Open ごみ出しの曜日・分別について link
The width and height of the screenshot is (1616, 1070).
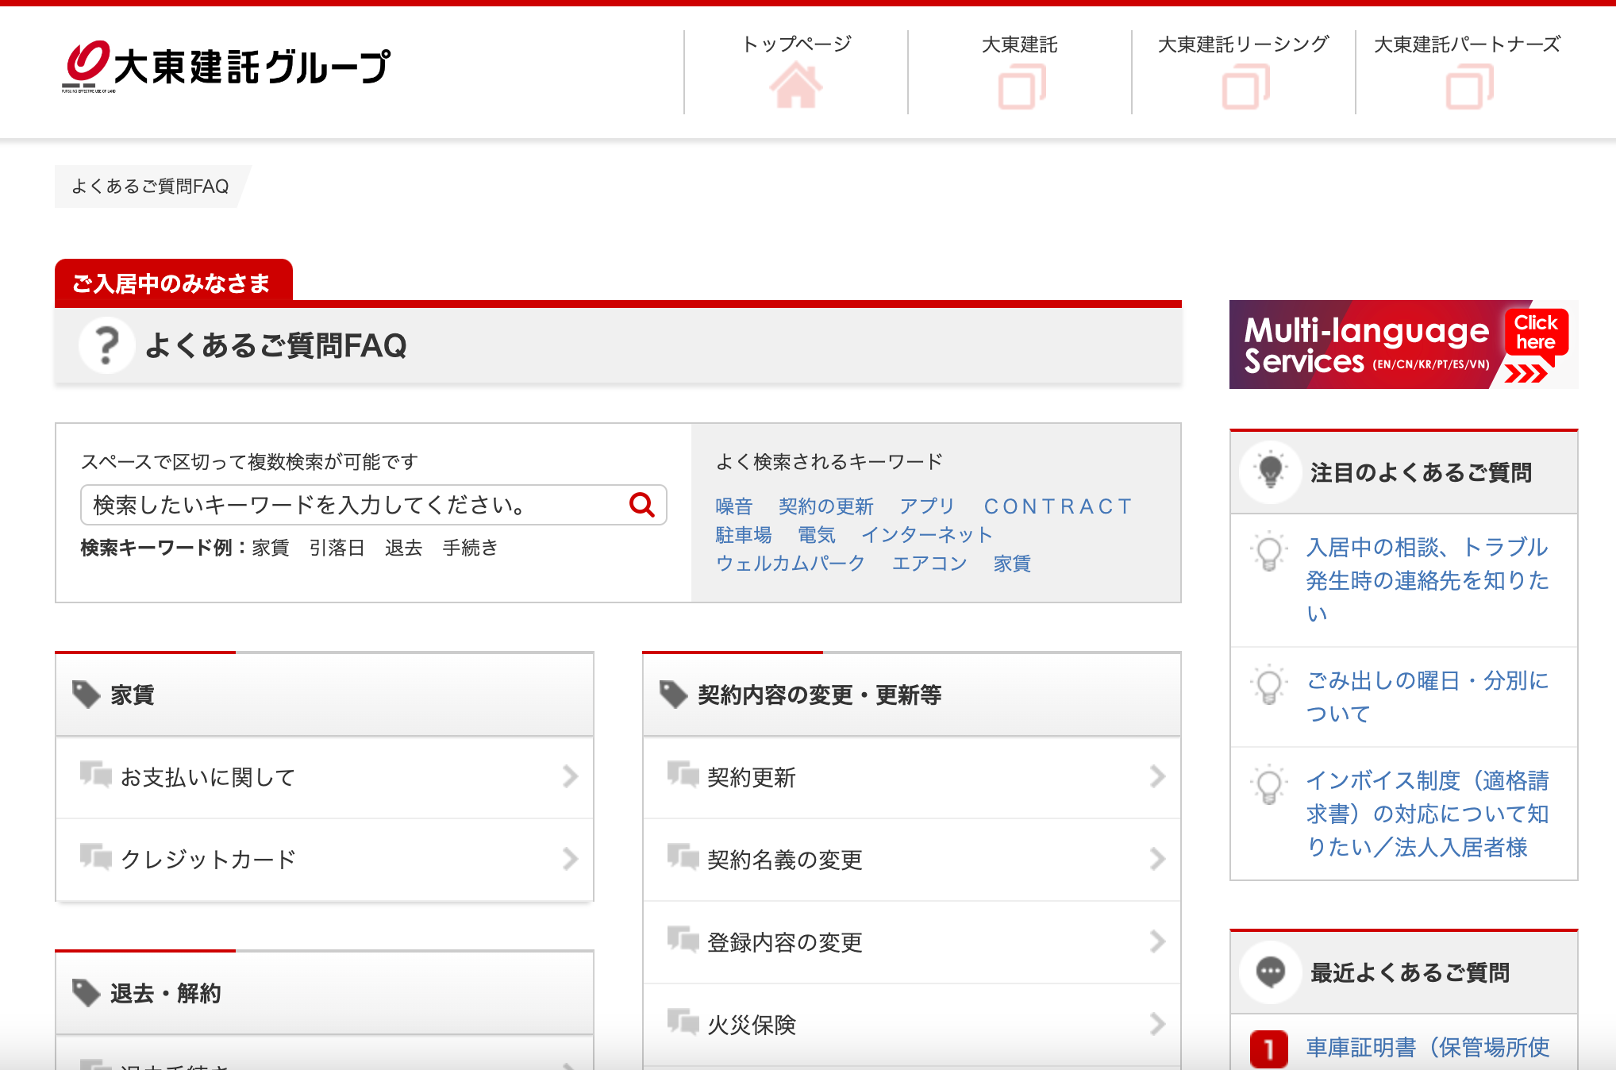tap(1428, 697)
